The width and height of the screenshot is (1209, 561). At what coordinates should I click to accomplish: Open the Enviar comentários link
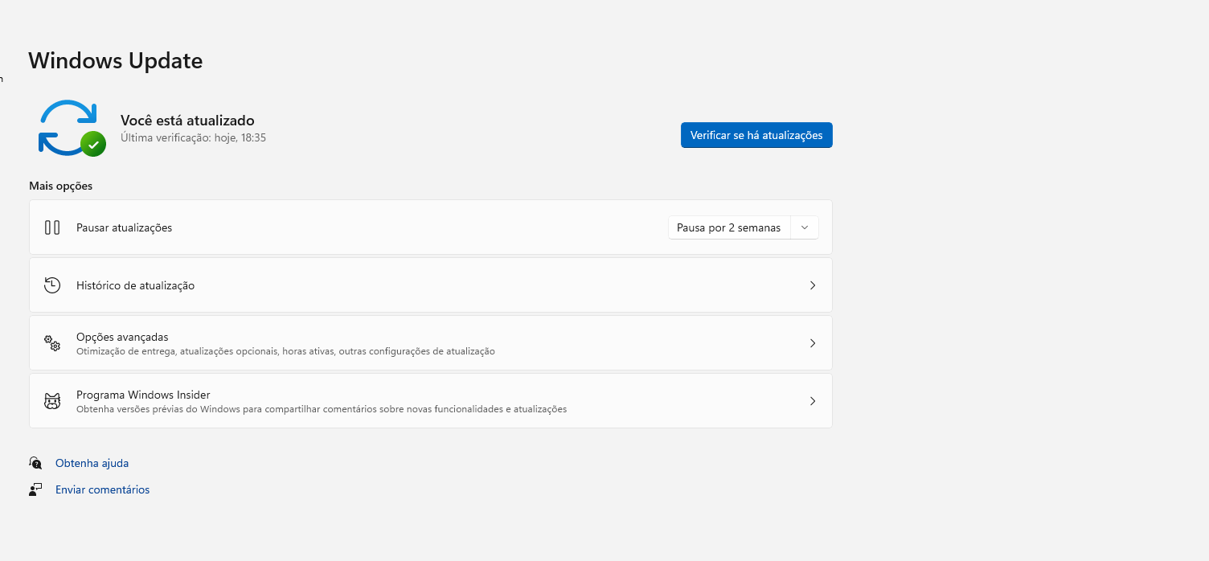coord(103,489)
